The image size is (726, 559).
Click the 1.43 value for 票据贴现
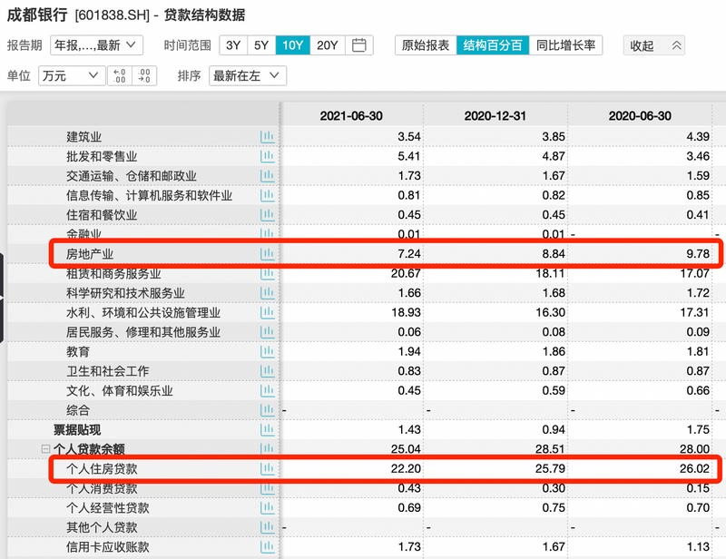[x=409, y=430]
